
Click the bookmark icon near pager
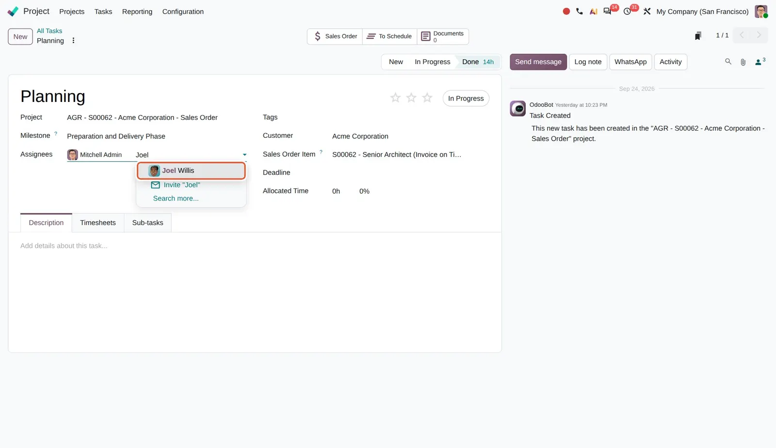(698, 35)
